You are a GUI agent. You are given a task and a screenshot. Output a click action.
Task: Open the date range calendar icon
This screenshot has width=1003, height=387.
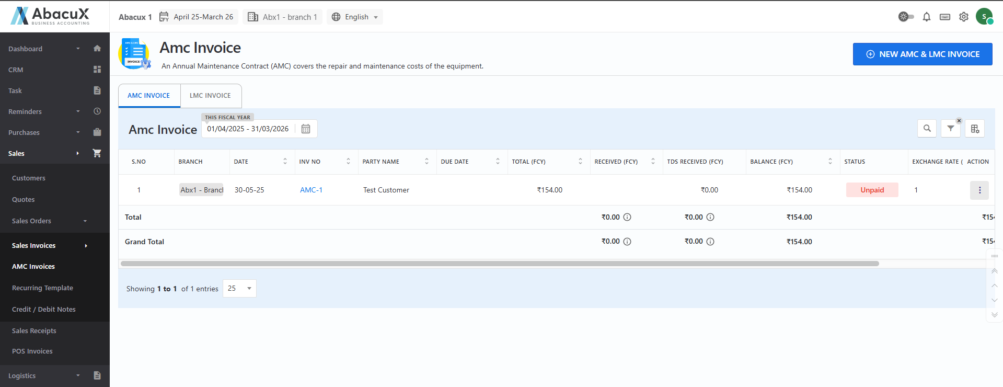coord(306,129)
